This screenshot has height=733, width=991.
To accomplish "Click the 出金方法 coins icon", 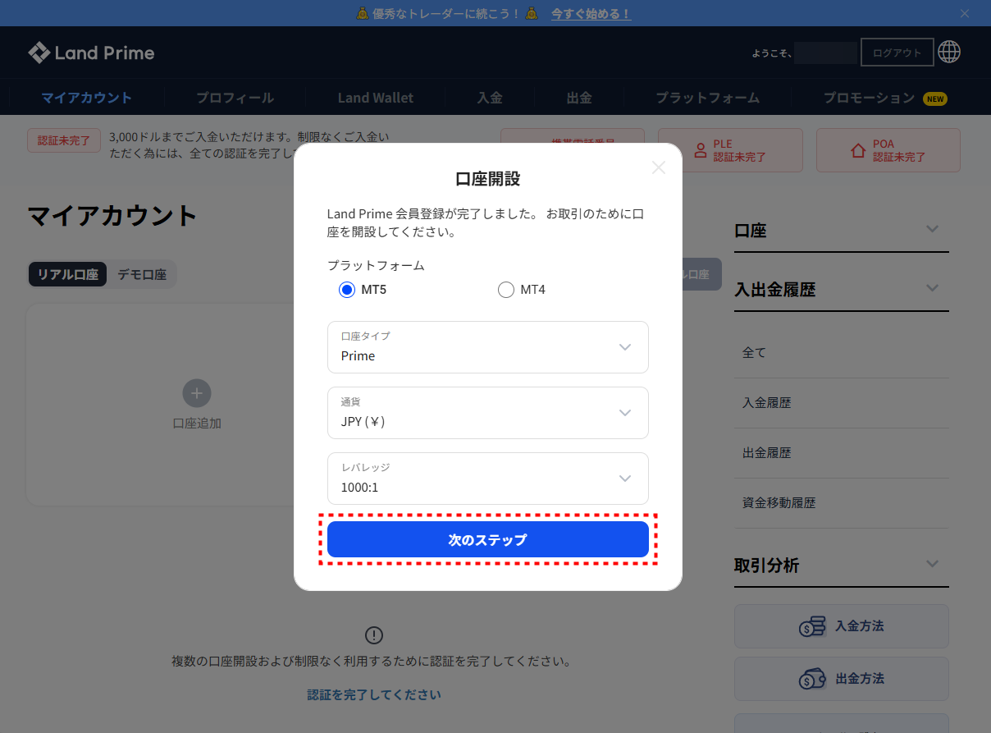I will click(x=812, y=679).
